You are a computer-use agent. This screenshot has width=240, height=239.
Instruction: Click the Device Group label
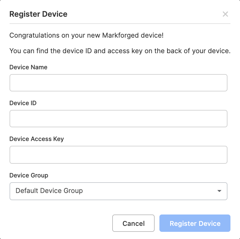29,175
